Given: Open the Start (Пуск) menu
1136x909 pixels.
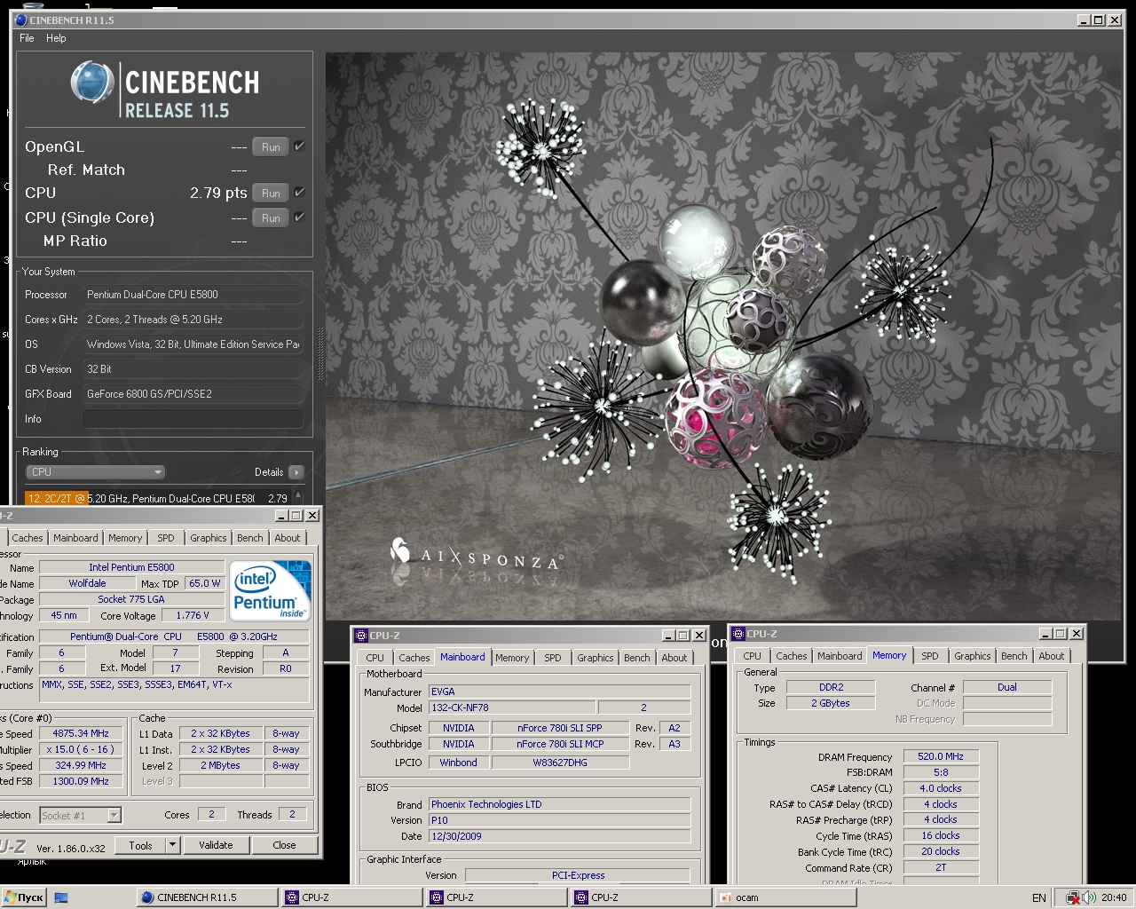Looking at the screenshot, I should pyautogui.click(x=24, y=897).
